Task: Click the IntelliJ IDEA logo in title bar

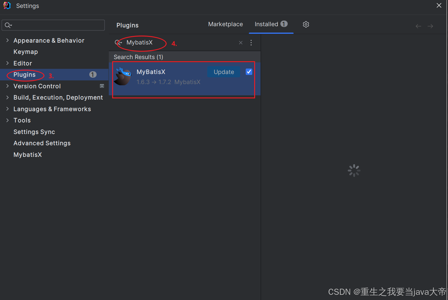Action: [7, 5]
